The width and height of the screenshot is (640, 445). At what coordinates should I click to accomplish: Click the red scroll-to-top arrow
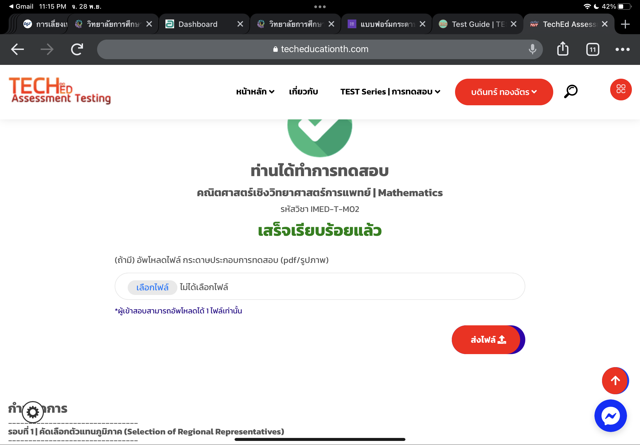615,380
